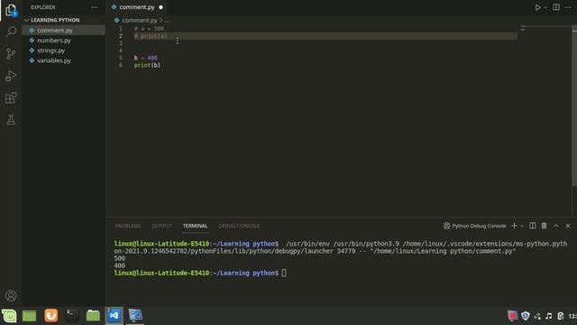The height and width of the screenshot is (325, 577).
Task: Open the Terminal app from taskbar
Action: click(x=72, y=316)
